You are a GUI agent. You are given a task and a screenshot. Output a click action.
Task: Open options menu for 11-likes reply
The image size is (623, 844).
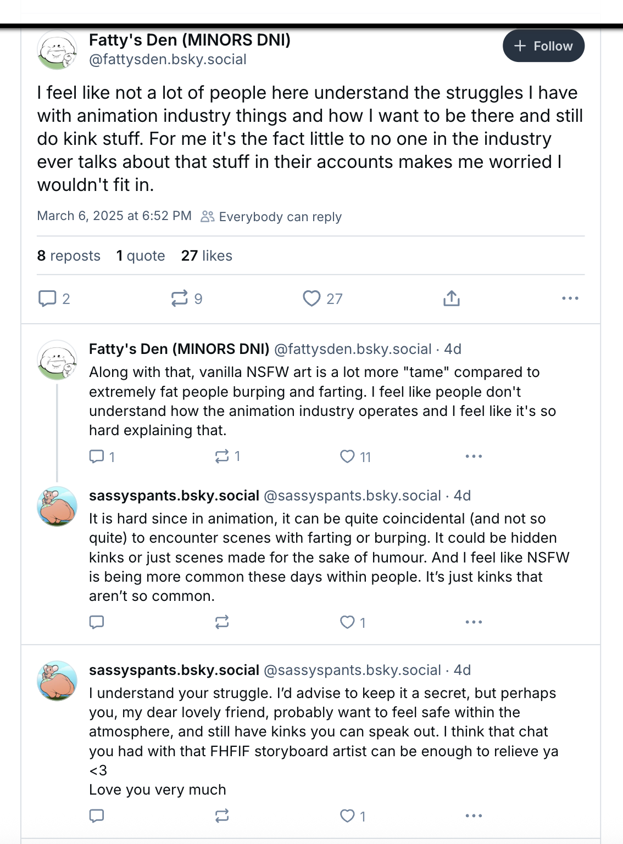[473, 457]
